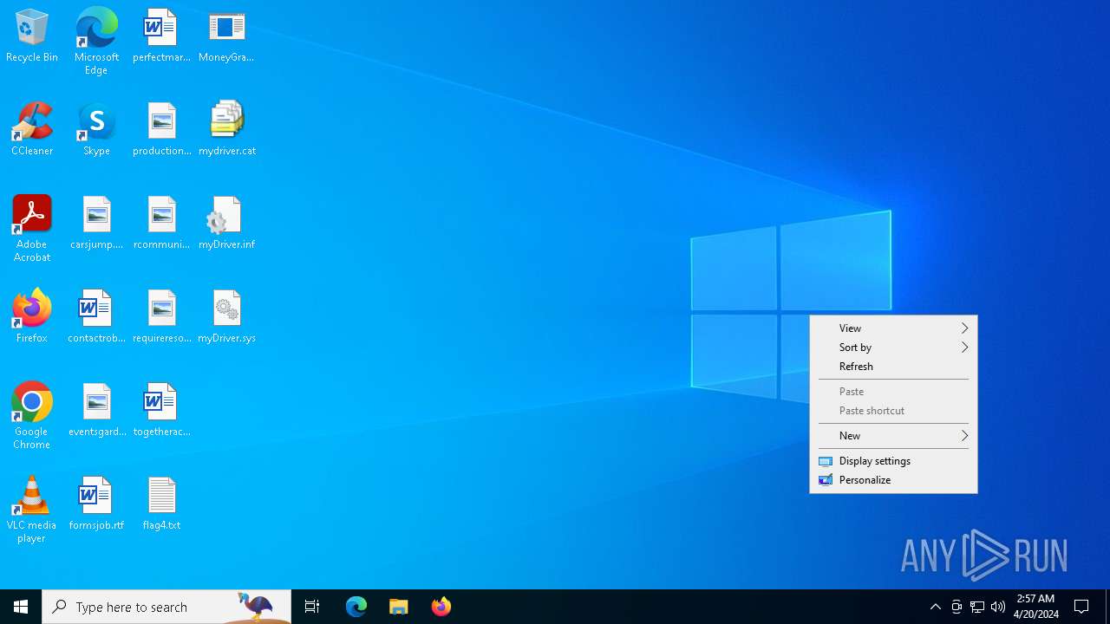The height and width of the screenshot is (624, 1110).
Task: Select the rcommuni image file icon
Action: [161, 224]
